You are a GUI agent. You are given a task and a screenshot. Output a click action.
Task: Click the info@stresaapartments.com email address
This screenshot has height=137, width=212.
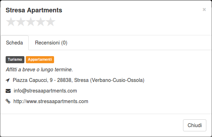coord(45,91)
